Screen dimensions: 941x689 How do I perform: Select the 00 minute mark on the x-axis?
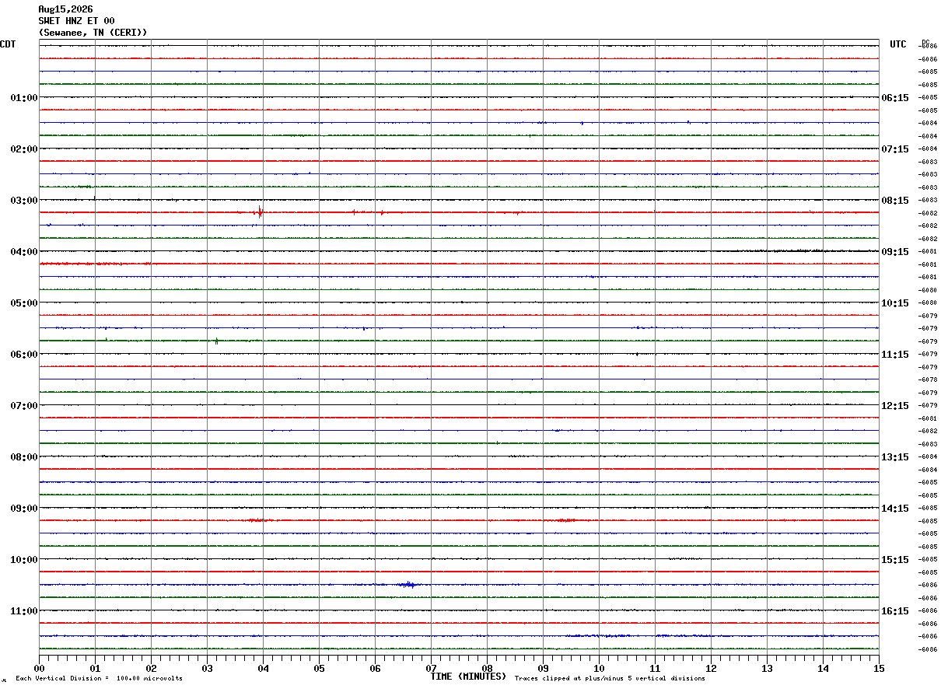point(39,669)
